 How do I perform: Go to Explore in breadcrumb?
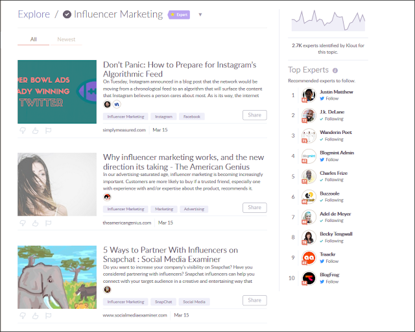tap(34, 14)
